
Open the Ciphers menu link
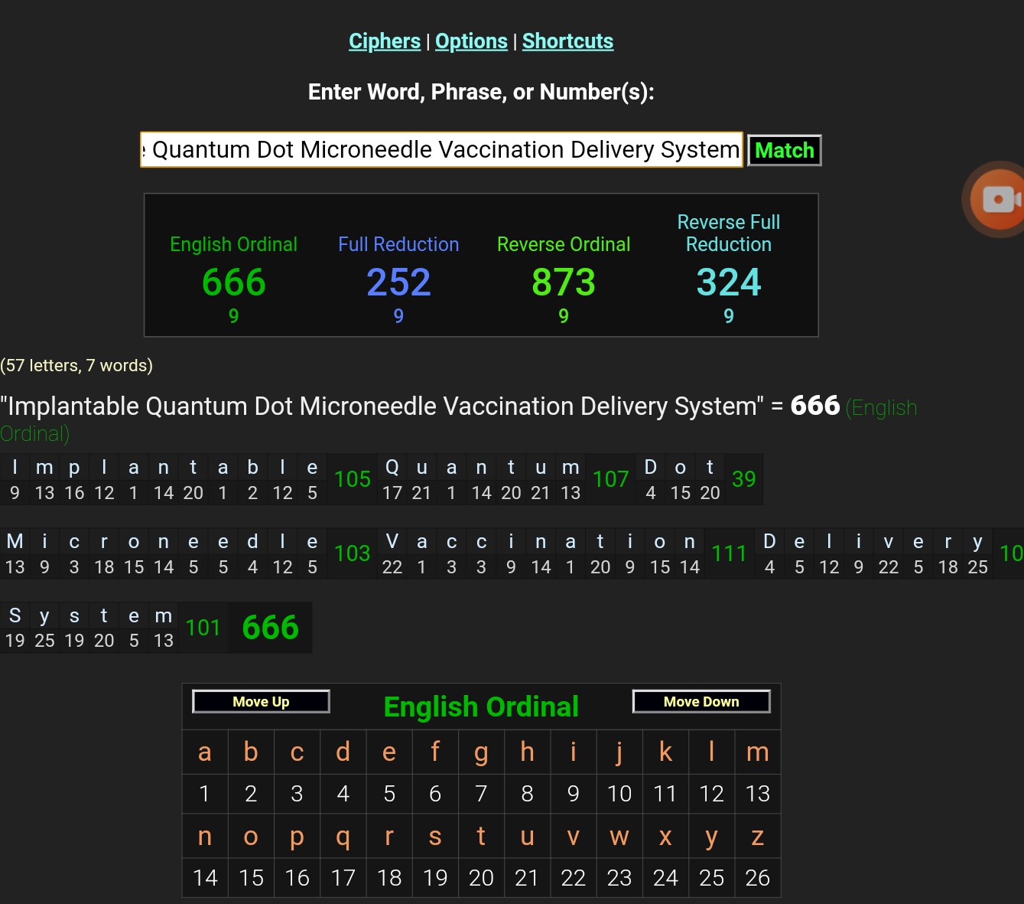384,41
